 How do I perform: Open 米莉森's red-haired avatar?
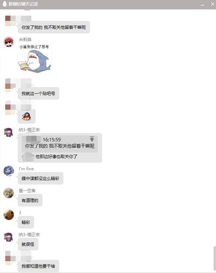point(9,42)
